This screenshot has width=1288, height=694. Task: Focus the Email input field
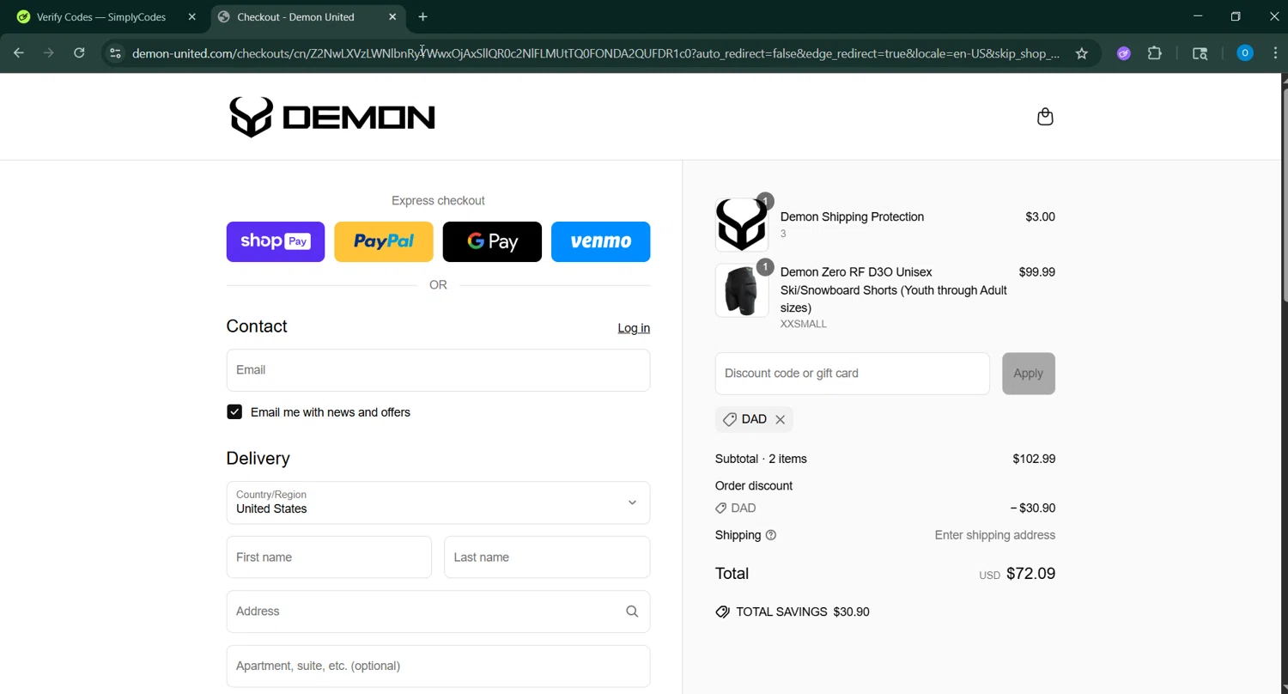click(438, 370)
